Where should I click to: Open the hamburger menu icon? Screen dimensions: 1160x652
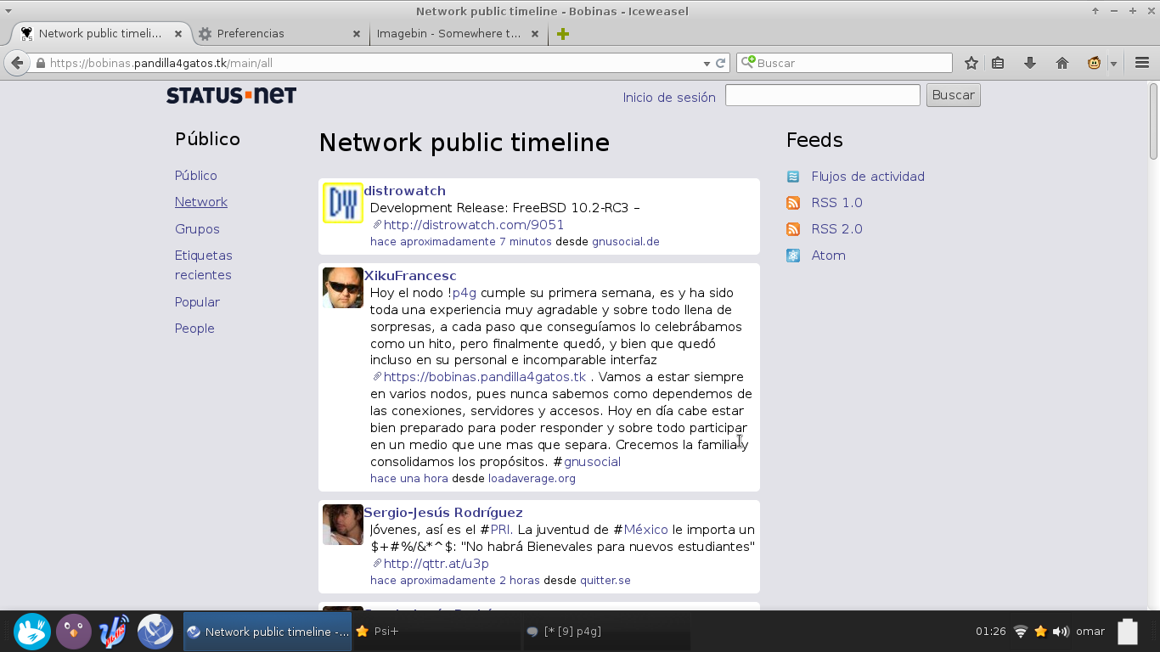coord(1141,63)
